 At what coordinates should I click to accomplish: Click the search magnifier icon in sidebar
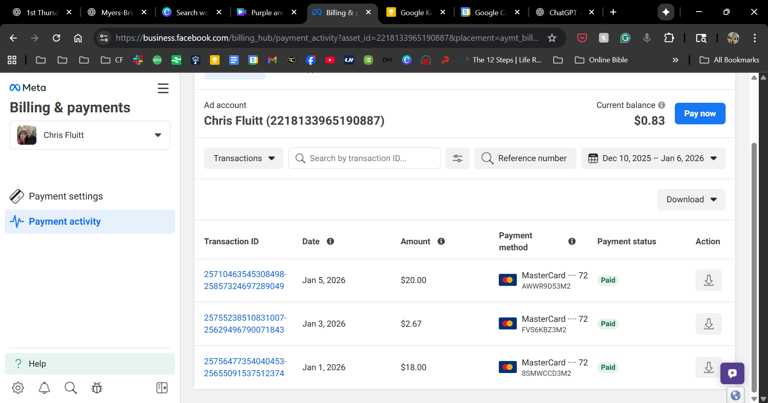pyautogui.click(x=70, y=388)
